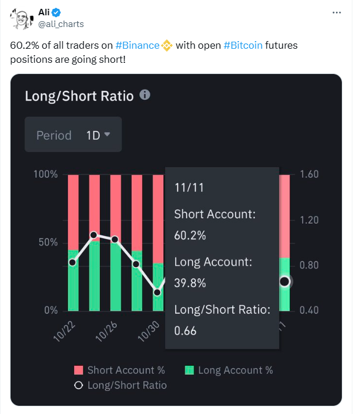
Task: Toggle the Long Account % legend marker
Action: pyautogui.click(x=189, y=370)
